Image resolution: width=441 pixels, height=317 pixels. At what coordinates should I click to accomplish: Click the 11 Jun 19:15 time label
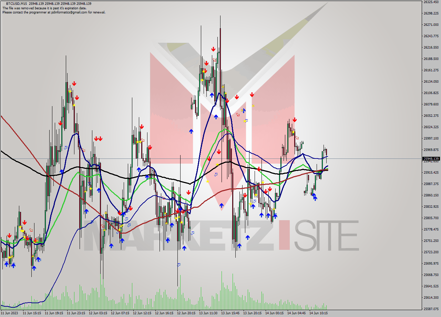coord(54,314)
